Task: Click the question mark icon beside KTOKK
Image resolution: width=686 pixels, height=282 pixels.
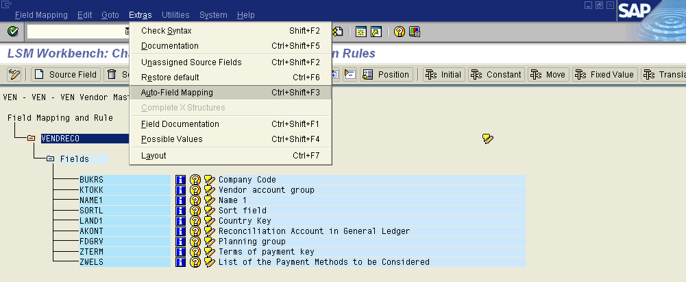Action: (195, 190)
